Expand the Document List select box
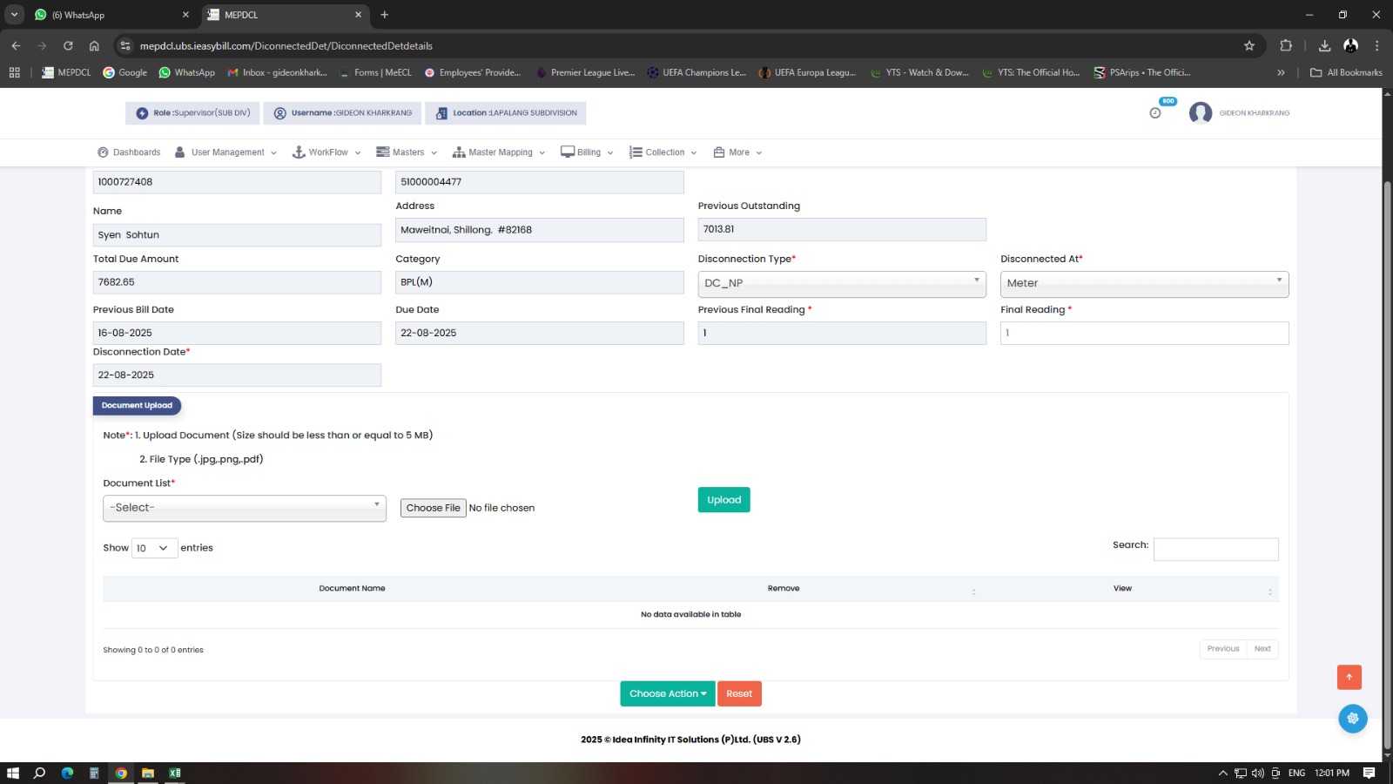Image resolution: width=1393 pixels, height=784 pixels. point(244,508)
